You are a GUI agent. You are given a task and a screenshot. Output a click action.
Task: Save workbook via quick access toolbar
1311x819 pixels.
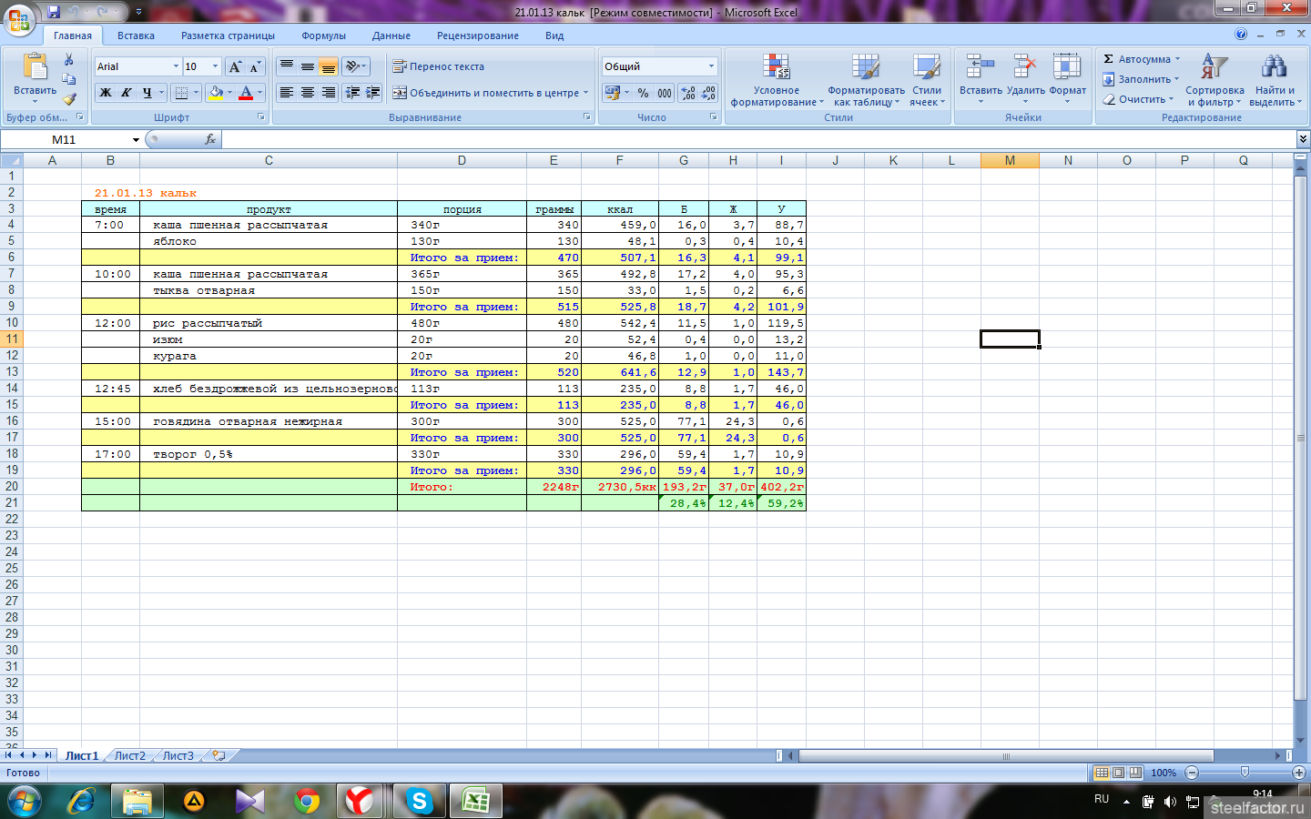click(54, 12)
